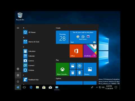Launch the Camera app
The image size is (135, 101).
[37, 61]
